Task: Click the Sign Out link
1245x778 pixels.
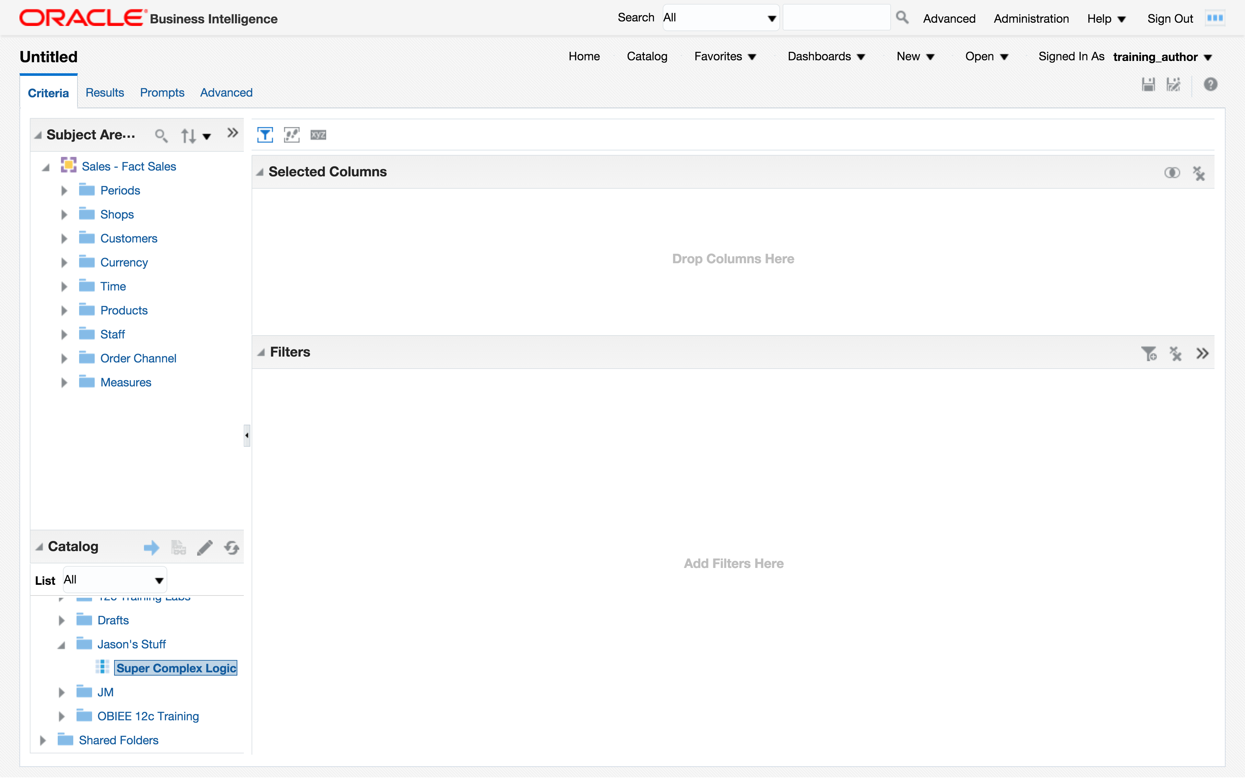Action: point(1169,18)
